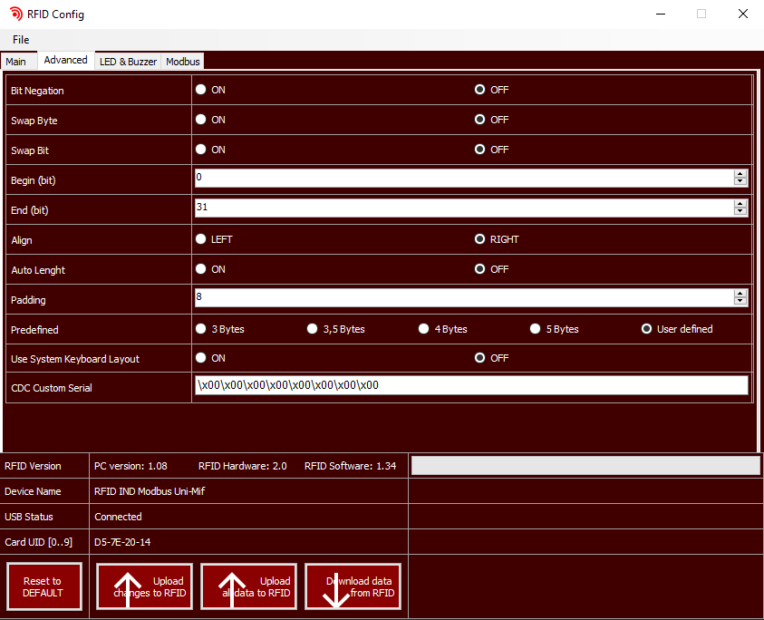Click Upload changes to RFID arrow button
This screenshot has width=764, height=620.
(x=145, y=586)
